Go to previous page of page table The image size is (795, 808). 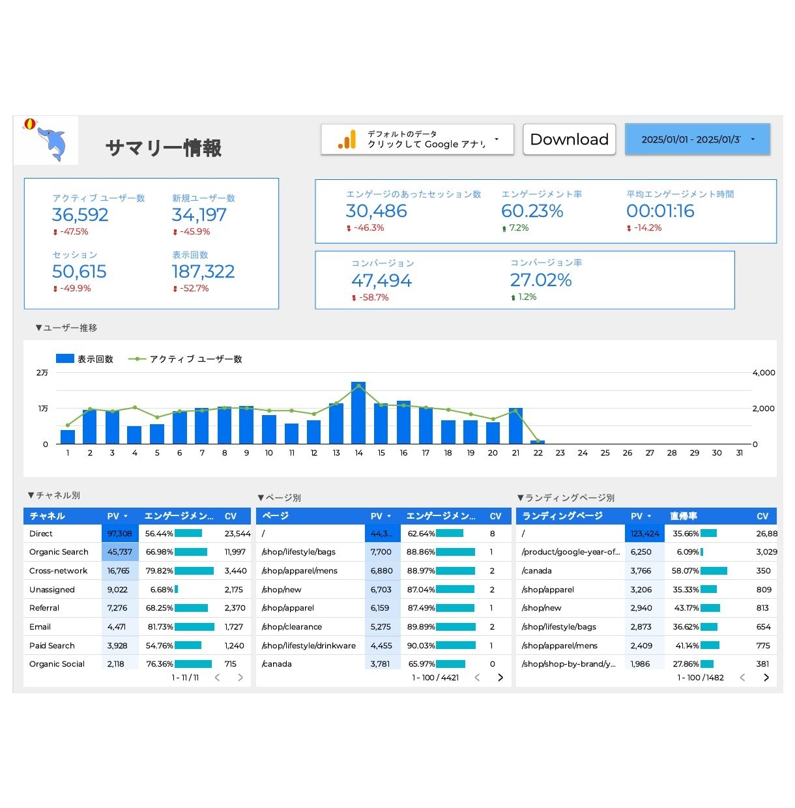[477, 678]
